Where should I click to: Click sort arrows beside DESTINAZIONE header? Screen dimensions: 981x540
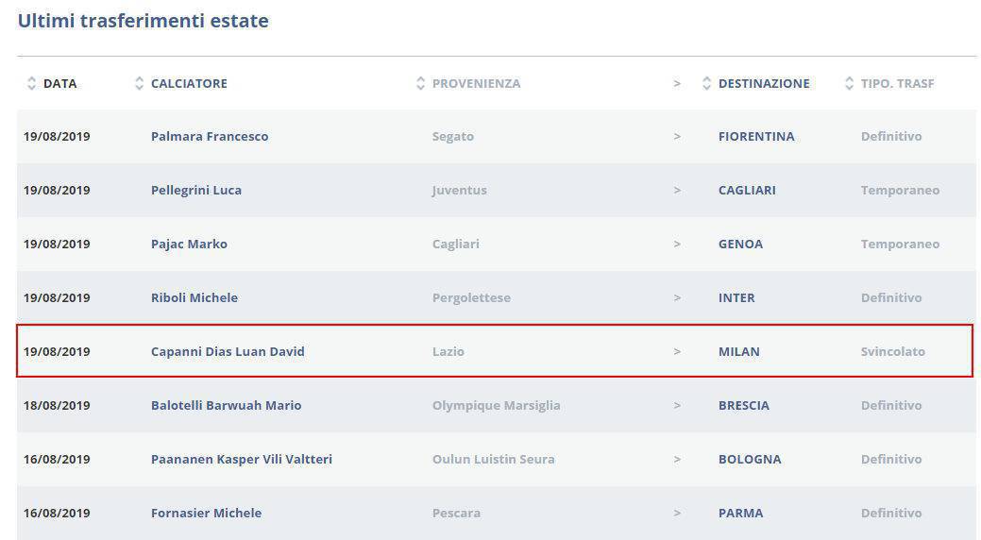(x=706, y=83)
